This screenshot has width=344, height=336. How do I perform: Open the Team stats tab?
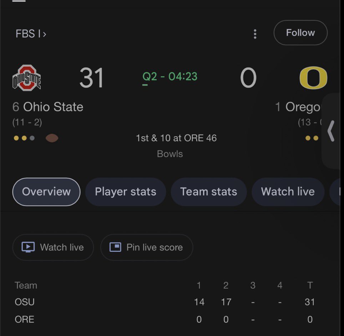(209, 192)
